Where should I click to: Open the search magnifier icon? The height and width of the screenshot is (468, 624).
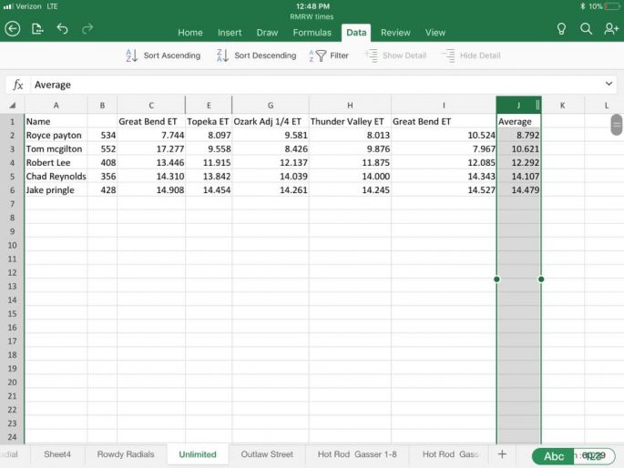[587, 29]
